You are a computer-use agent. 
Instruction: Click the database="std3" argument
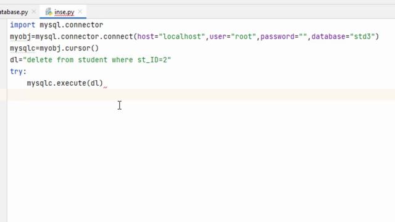tap(343, 36)
